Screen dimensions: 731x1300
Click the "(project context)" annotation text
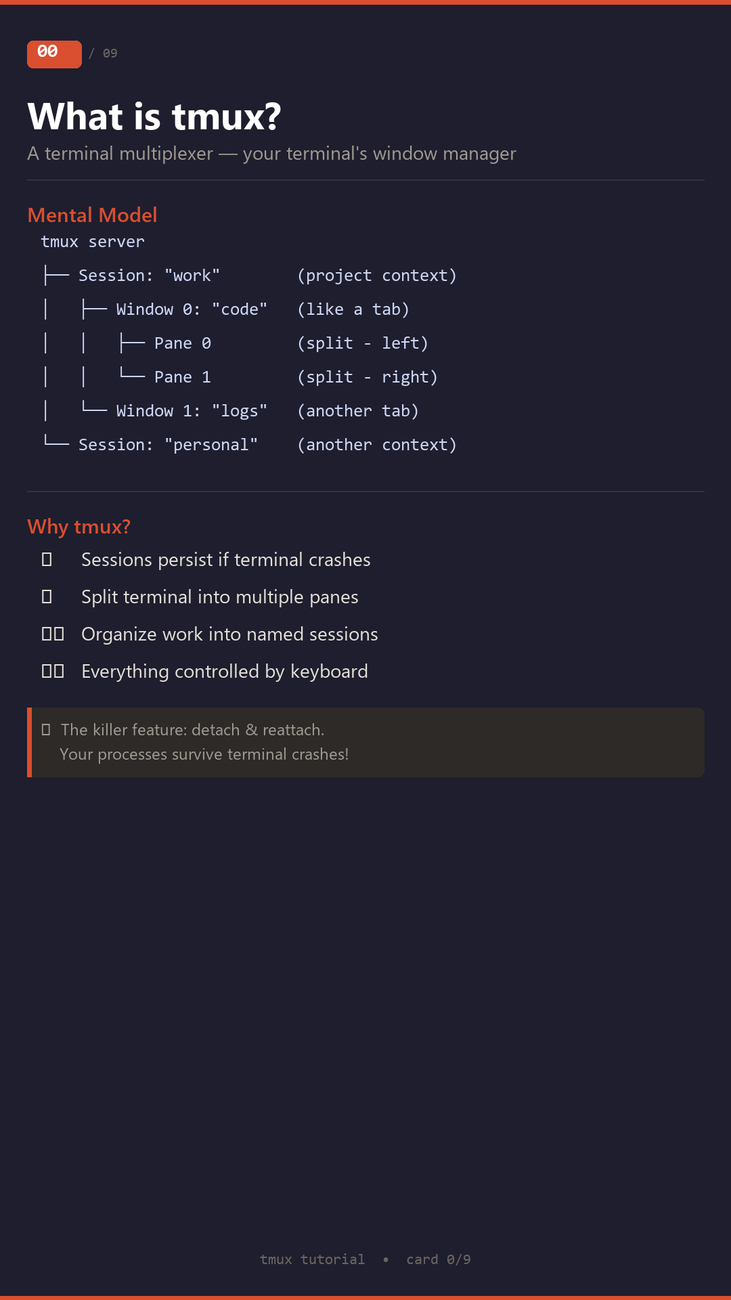377,276
